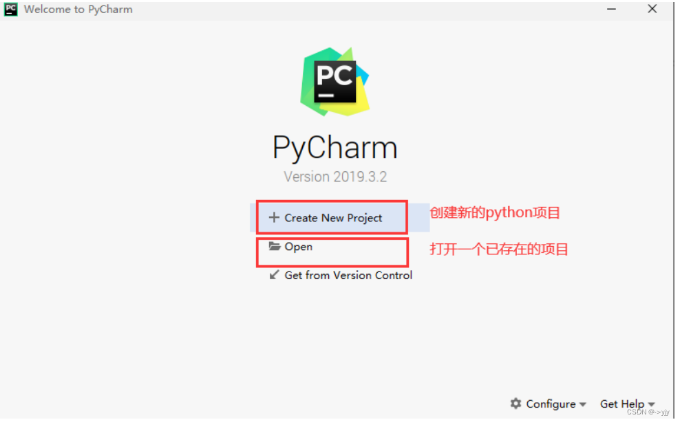Close the Welcome to PyCharm window
The height and width of the screenshot is (422, 680).
(652, 9)
